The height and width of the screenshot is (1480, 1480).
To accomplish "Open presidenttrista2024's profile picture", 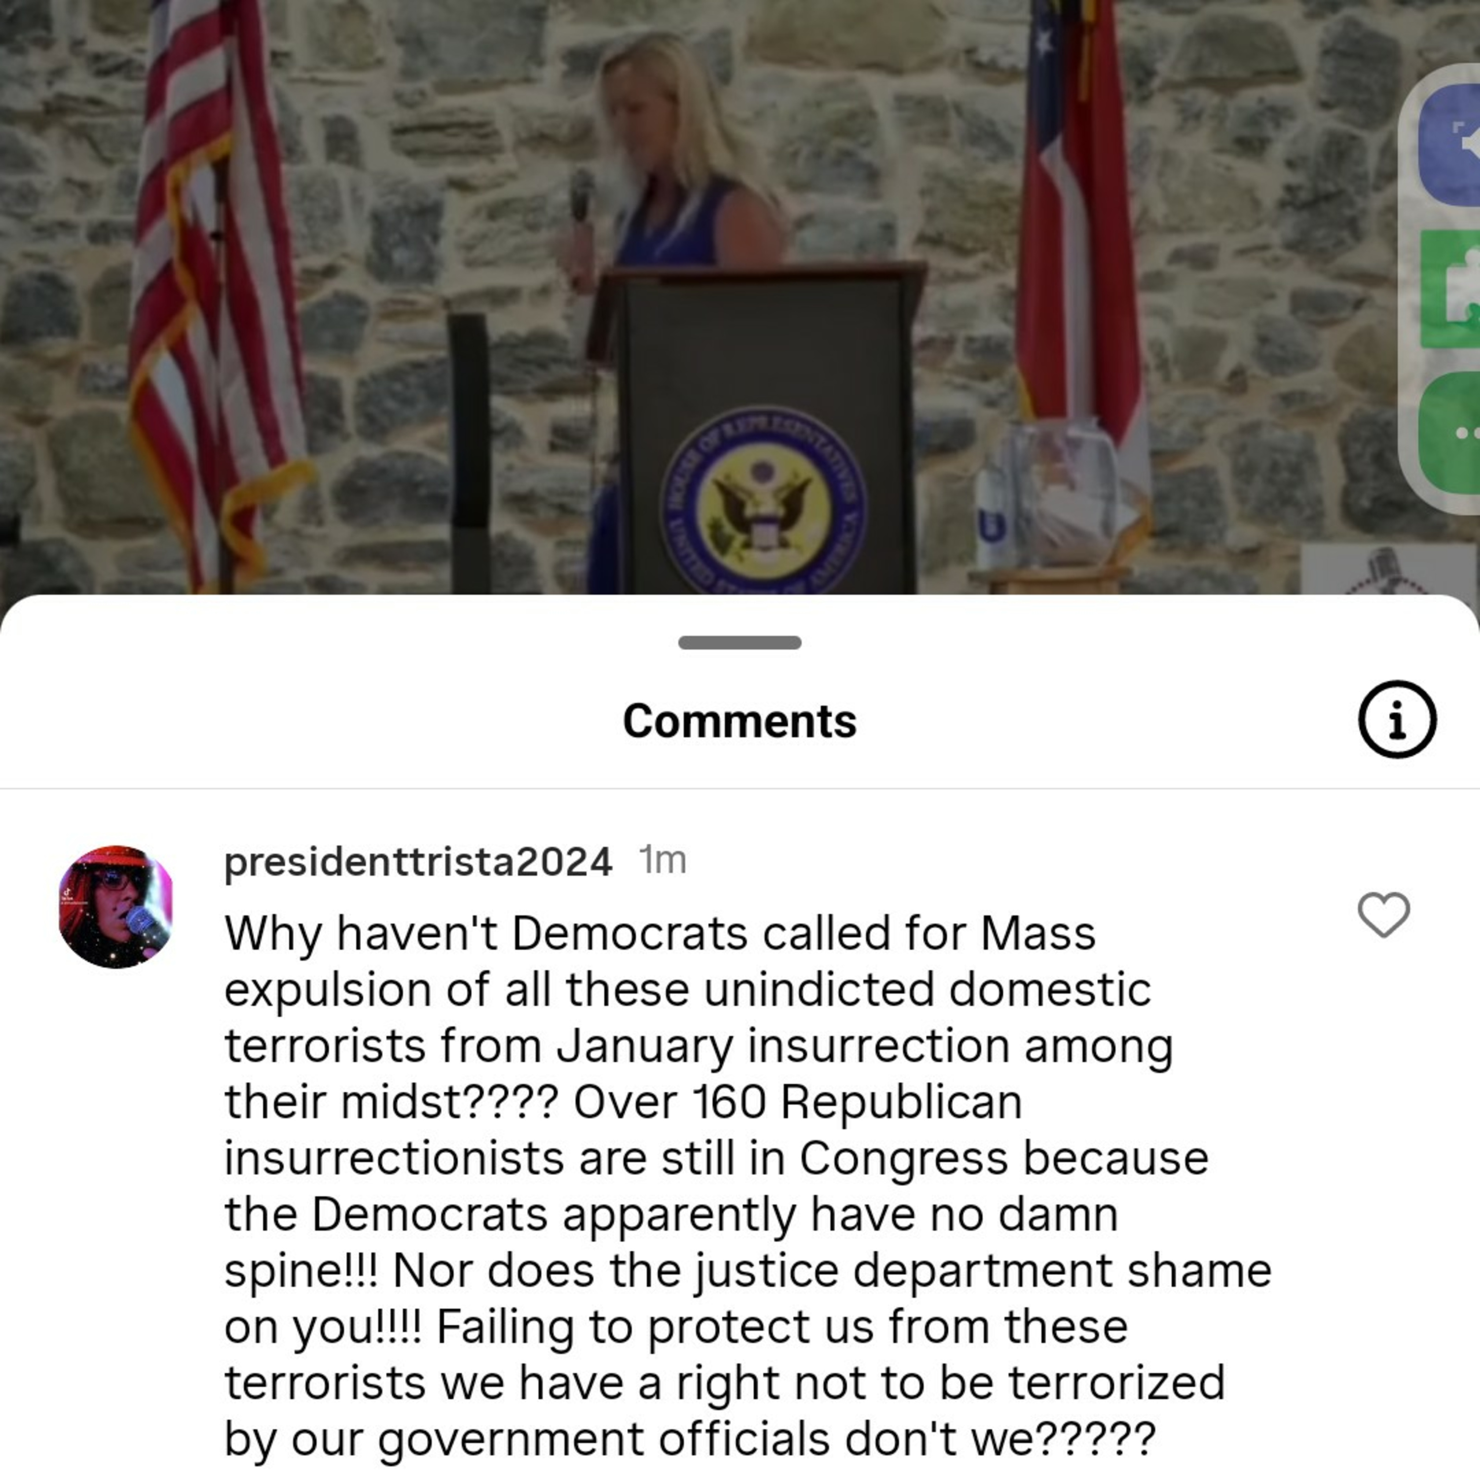I will pyautogui.click(x=115, y=907).
